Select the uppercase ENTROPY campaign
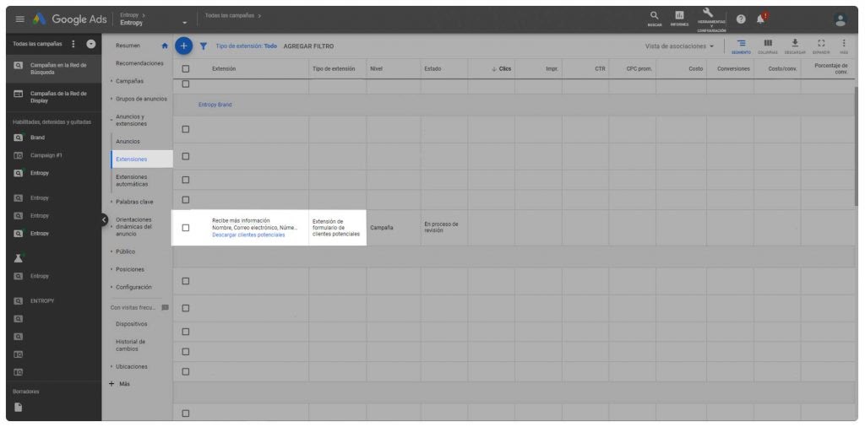The image size is (865, 427). click(42, 300)
